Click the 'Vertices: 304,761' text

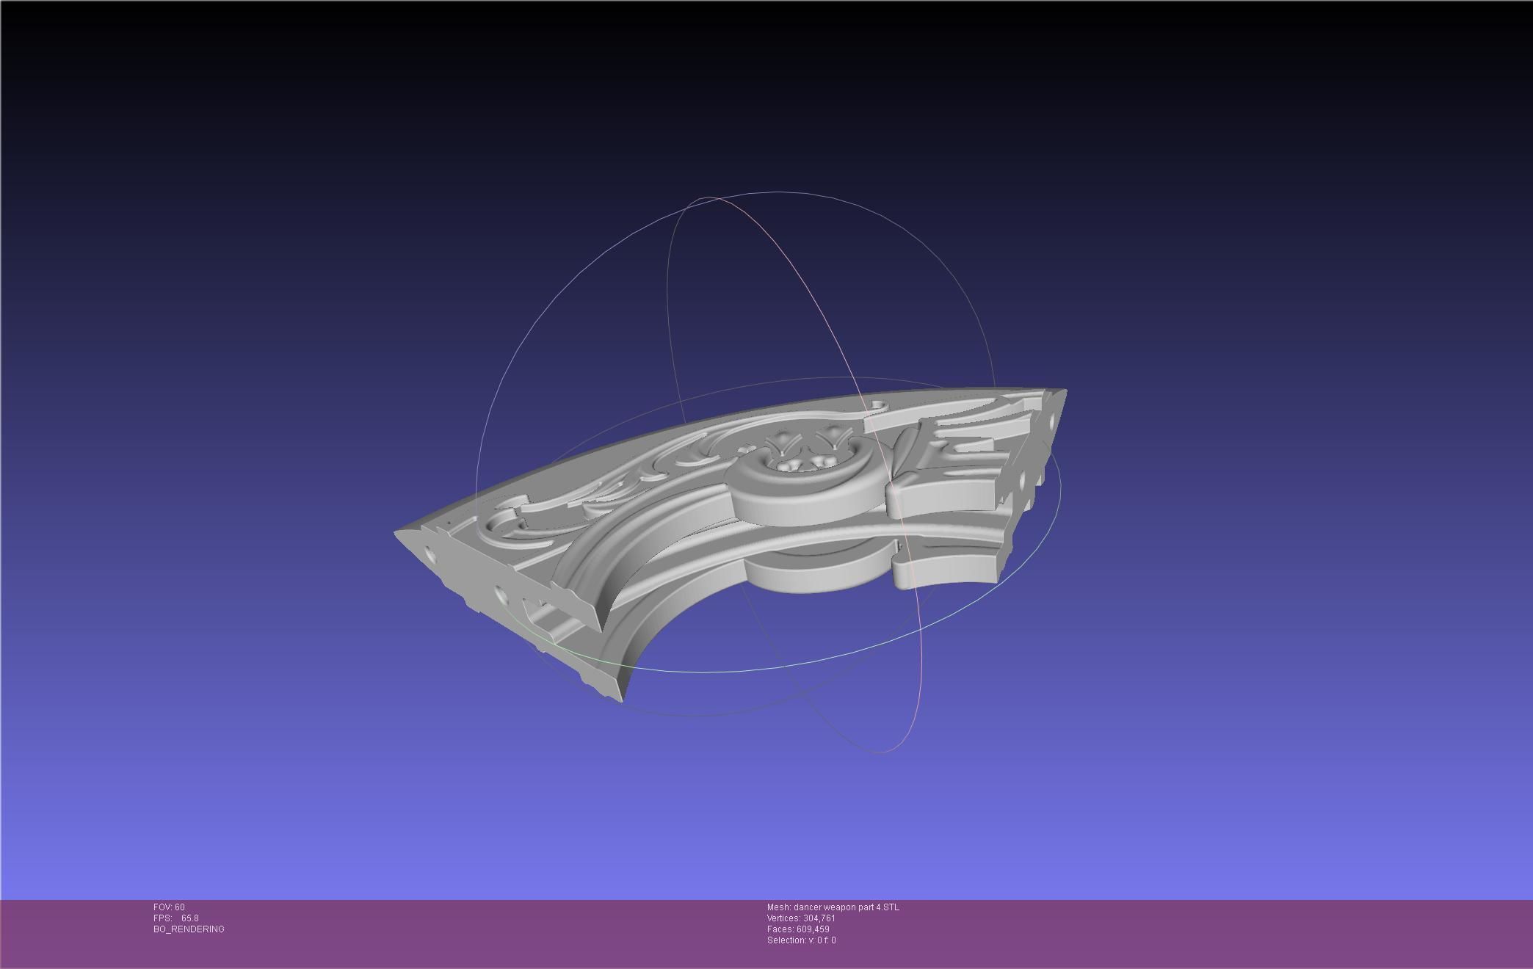coord(801,918)
